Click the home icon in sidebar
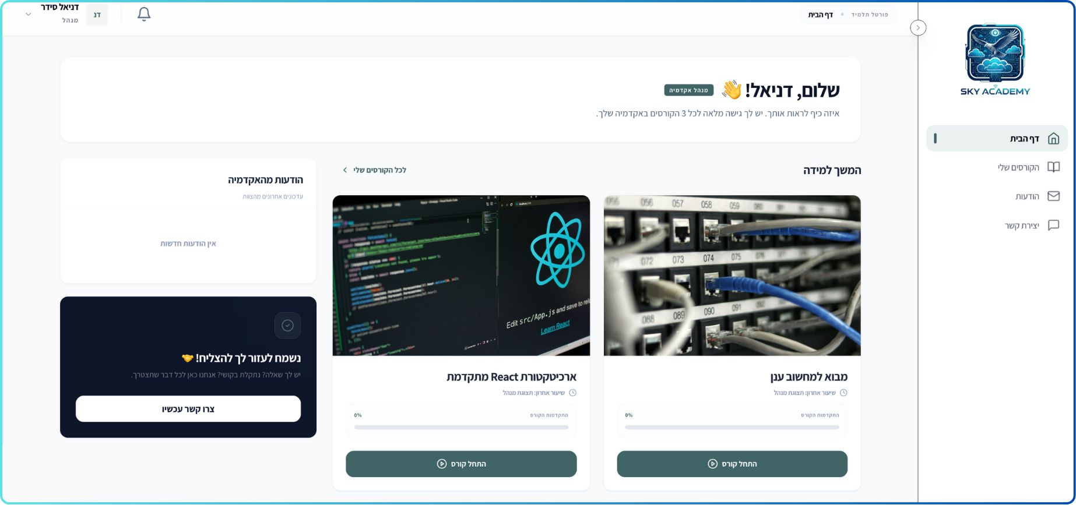Image resolution: width=1076 pixels, height=505 pixels. (x=1053, y=139)
